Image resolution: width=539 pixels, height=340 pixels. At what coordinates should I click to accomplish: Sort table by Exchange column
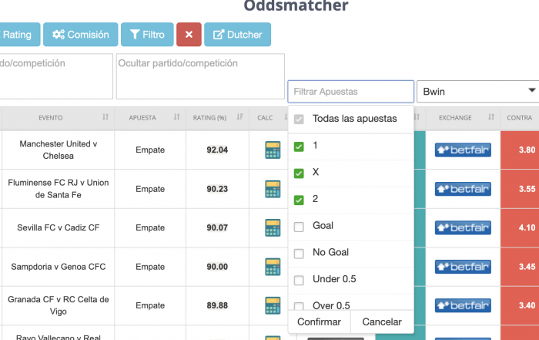[491, 117]
